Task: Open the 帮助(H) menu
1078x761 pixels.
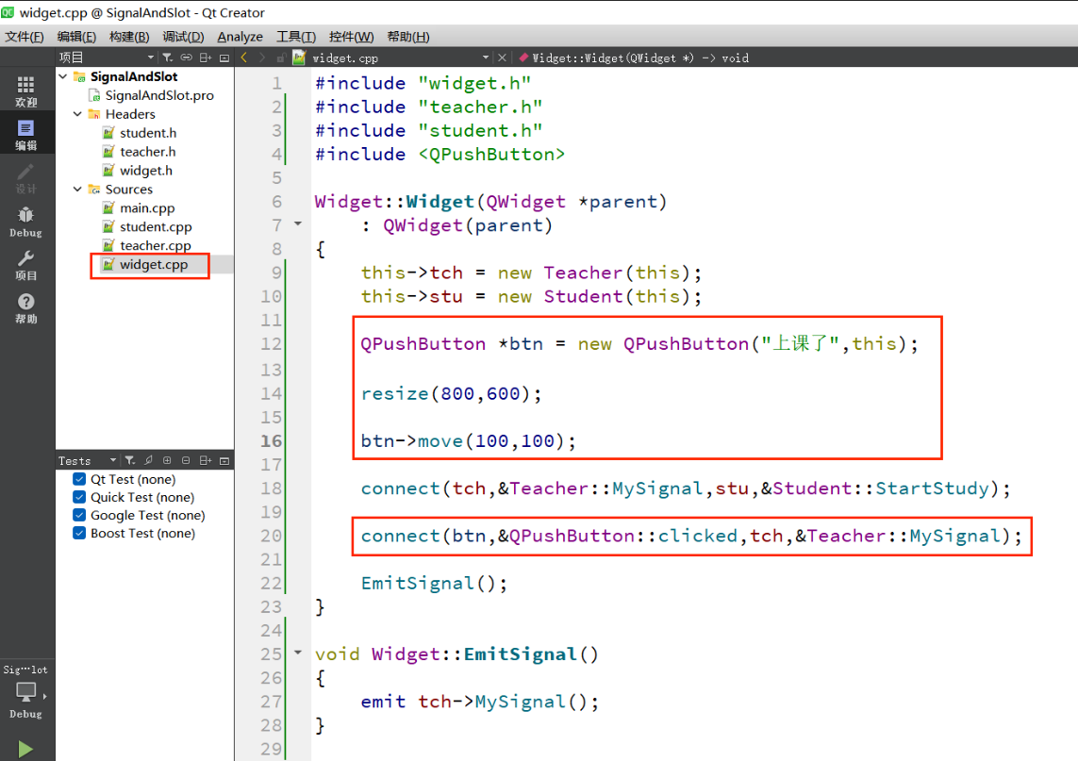Action: (x=408, y=37)
